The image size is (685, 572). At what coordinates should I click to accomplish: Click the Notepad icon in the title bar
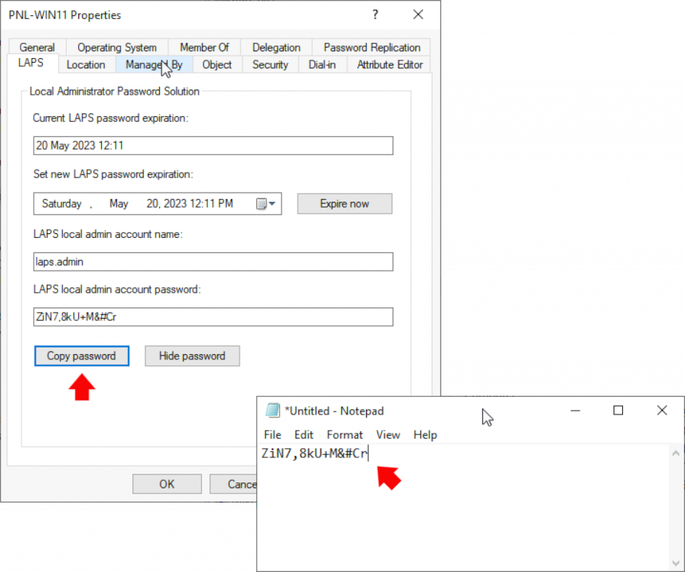(272, 410)
